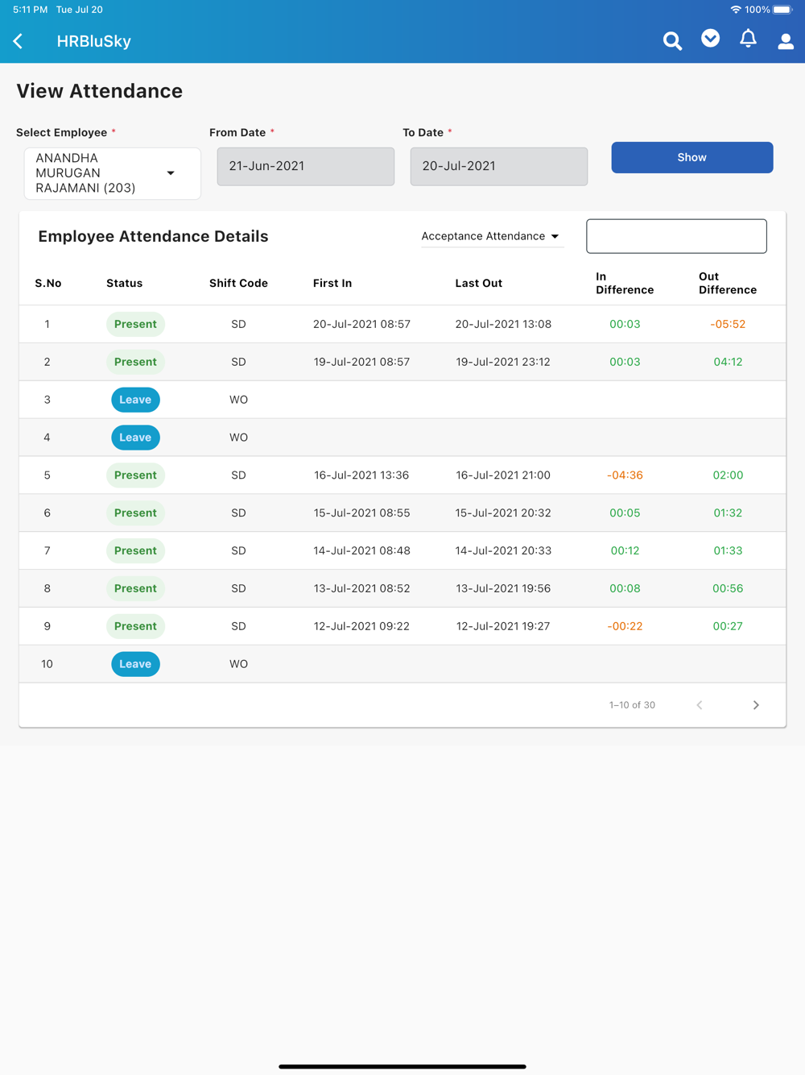The height and width of the screenshot is (1075, 805).
Task: Focus the table search text box
Action: (x=676, y=236)
